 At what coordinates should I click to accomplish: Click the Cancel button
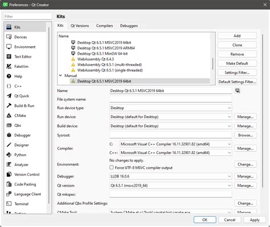click(x=230, y=220)
